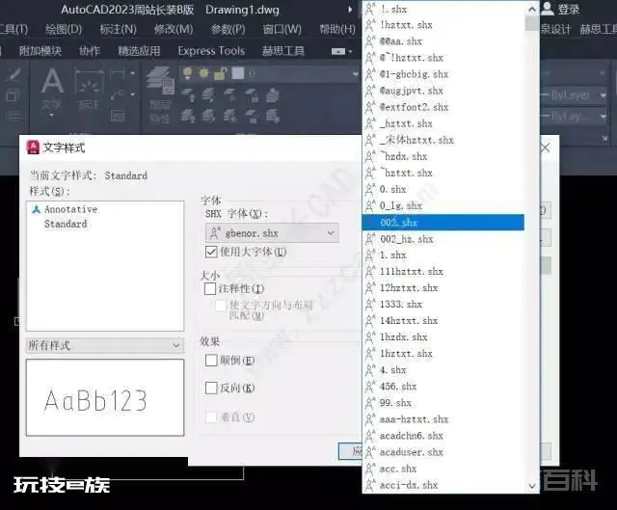Choose _宋体hztxt.shx from font list

pyautogui.click(x=443, y=140)
